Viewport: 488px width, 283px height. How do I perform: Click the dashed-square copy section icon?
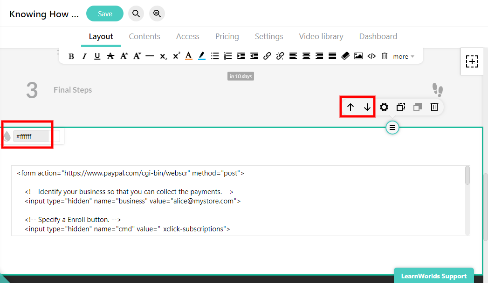(x=401, y=107)
